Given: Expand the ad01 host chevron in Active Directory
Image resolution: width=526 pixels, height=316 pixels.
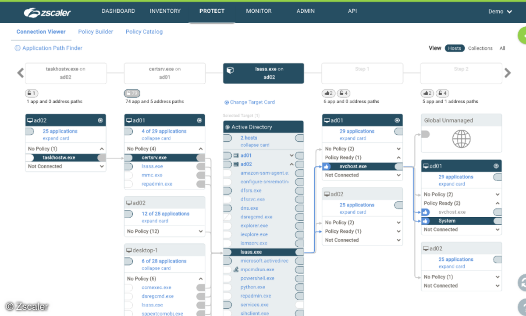Looking at the screenshot, I should click(x=291, y=155).
